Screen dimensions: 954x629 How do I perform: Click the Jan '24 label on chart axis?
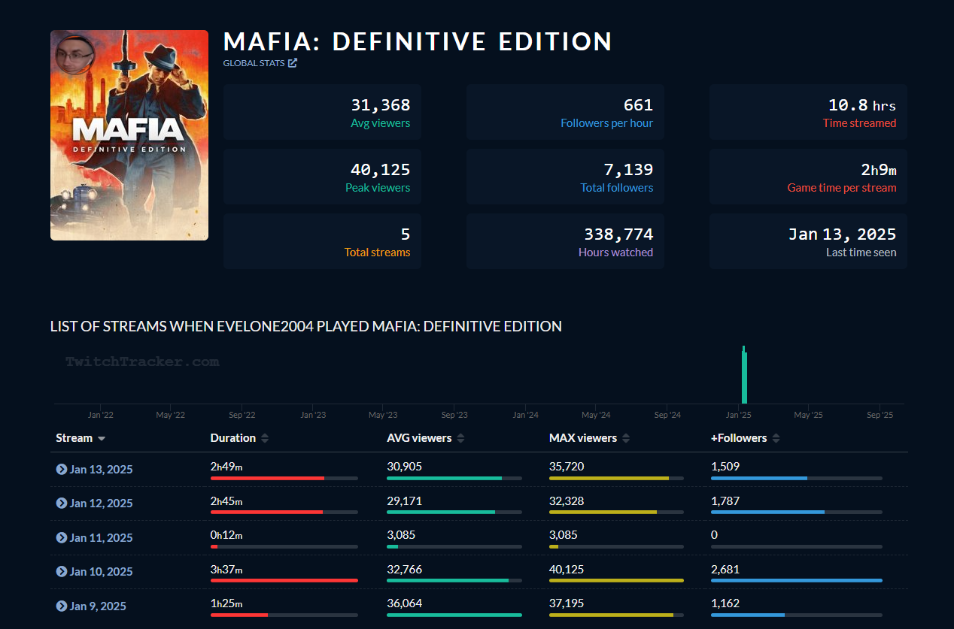pyautogui.click(x=525, y=414)
